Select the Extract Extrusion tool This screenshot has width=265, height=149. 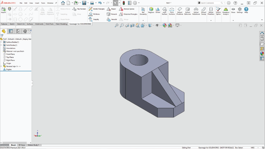(188, 11)
